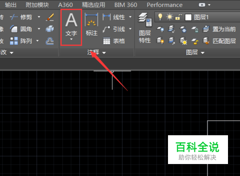Expand the 引线 dropdown arrow
The width and height of the screenshot is (240, 176).
coord(130,29)
